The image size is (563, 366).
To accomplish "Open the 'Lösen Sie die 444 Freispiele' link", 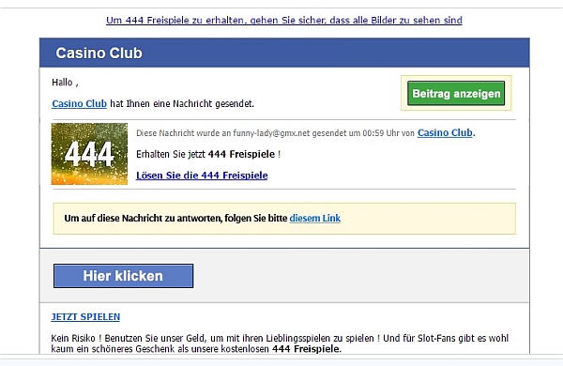I will tap(202, 175).
